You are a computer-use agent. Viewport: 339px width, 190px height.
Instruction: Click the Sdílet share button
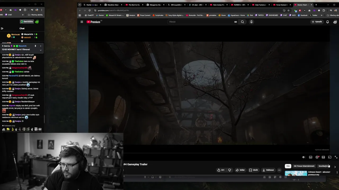coord(240,170)
